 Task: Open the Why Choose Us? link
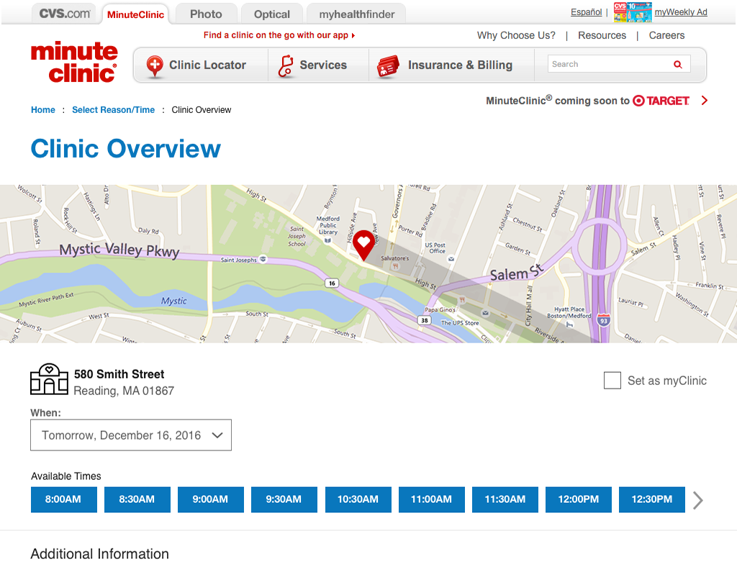pos(516,36)
